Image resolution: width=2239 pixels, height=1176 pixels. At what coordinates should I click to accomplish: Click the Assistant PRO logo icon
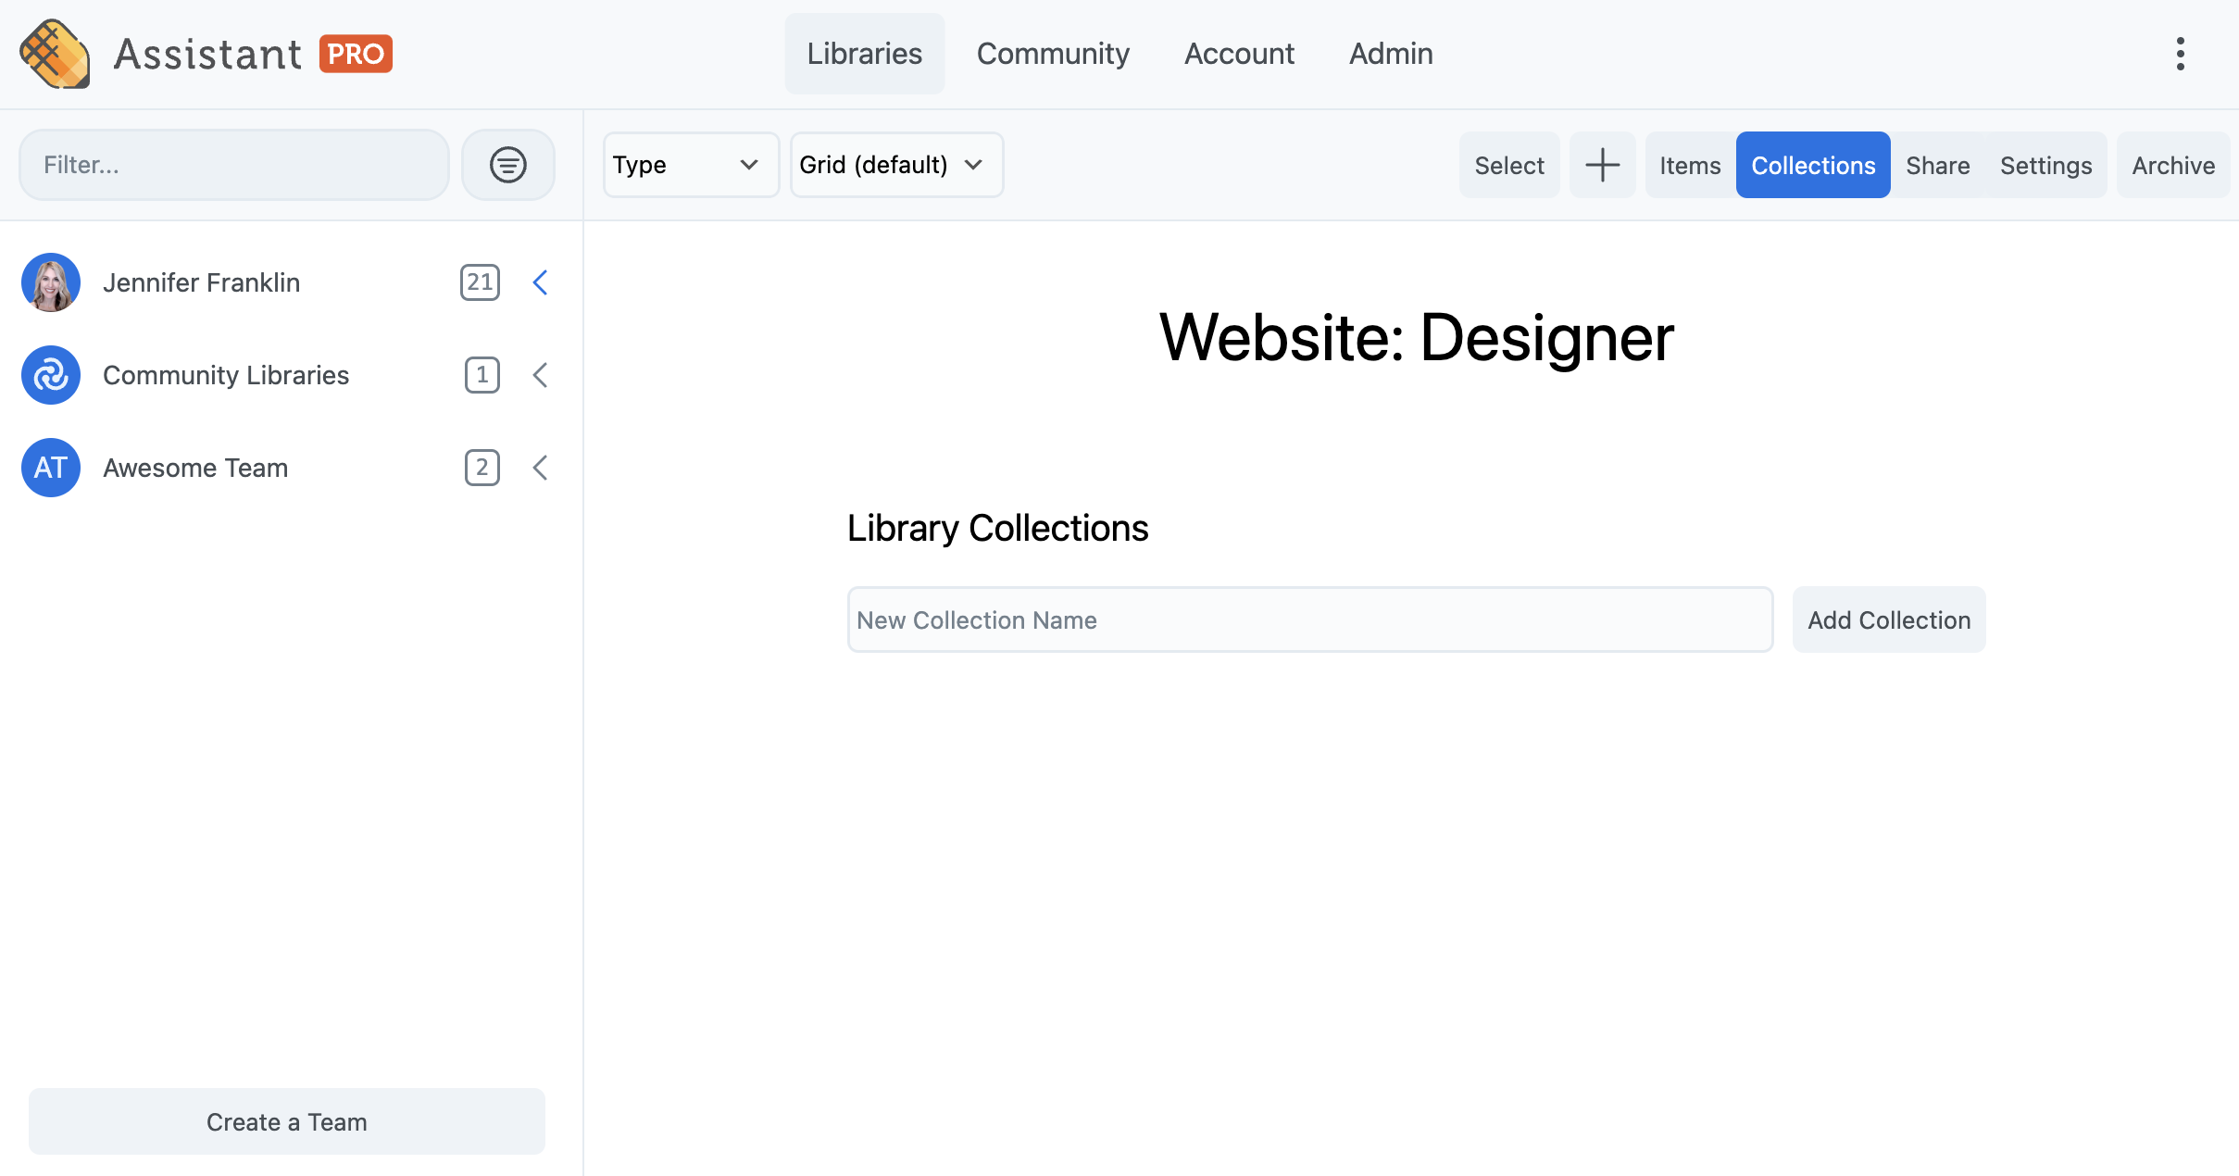tap(55, 54)
